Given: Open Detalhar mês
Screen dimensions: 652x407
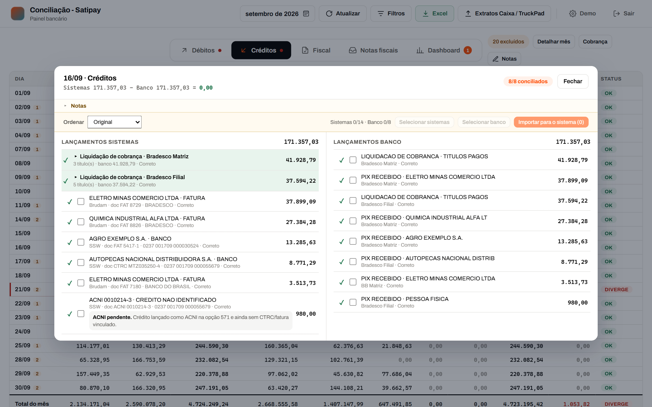Looking at the screenshot, I should [554, 42].
